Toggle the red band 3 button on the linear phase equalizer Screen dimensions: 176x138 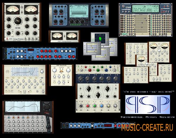[x=18, y=118]
